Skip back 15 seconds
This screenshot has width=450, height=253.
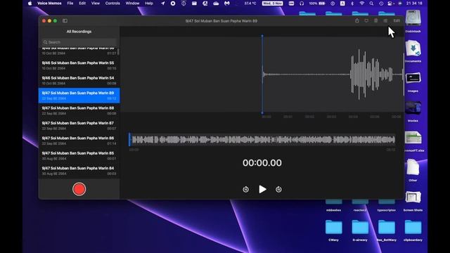click(x=245, y=189)
